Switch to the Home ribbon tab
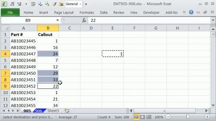The height and width of the screenshot is (121, 216). (28, 12)
